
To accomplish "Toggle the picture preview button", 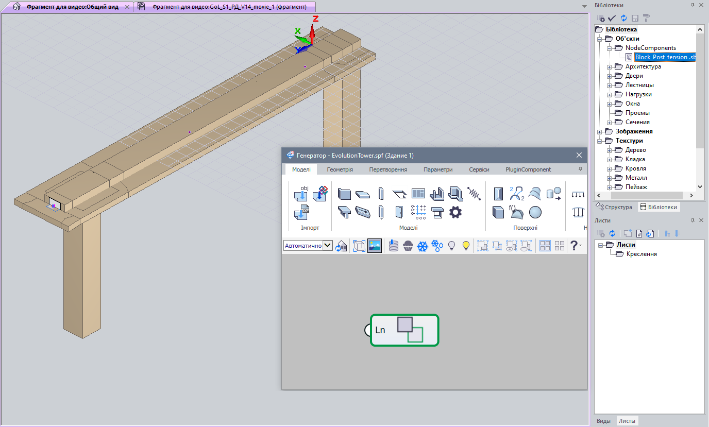I will 375,246.
